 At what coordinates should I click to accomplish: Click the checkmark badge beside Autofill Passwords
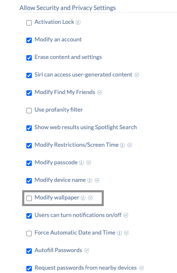point(87,250)
